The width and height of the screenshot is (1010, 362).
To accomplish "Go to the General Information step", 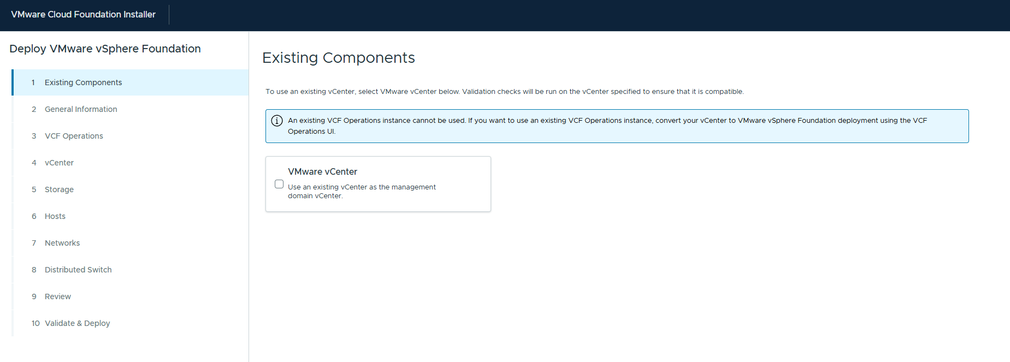I will (81, 109).
